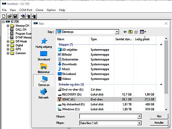Click the Åbn button
Viewport: 172px width, 129px height.
(x=159, y=116)
